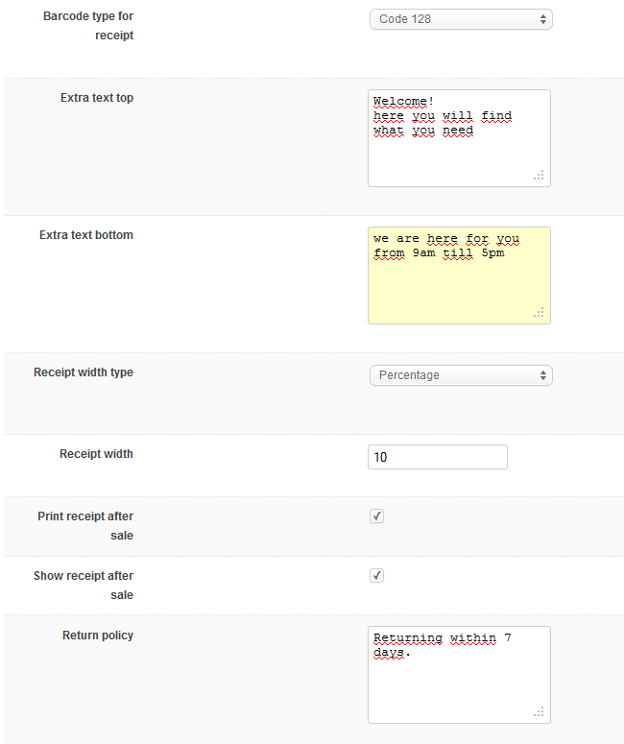The width and height of the screenshot is (624, 744).
Task: Click the 'Extra text bottom' label
Action: (86, 235)
